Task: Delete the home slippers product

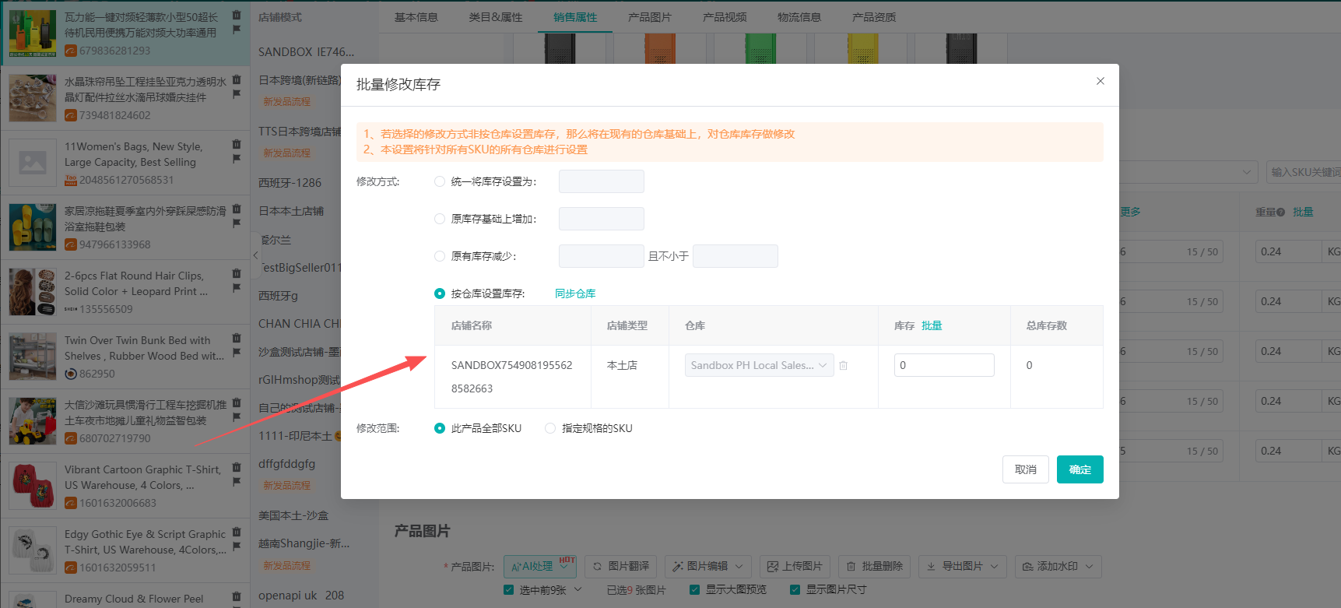Action: (x=237, y=209)
